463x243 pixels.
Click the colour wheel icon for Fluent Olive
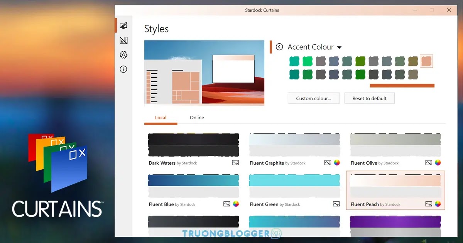coord(438,163)
